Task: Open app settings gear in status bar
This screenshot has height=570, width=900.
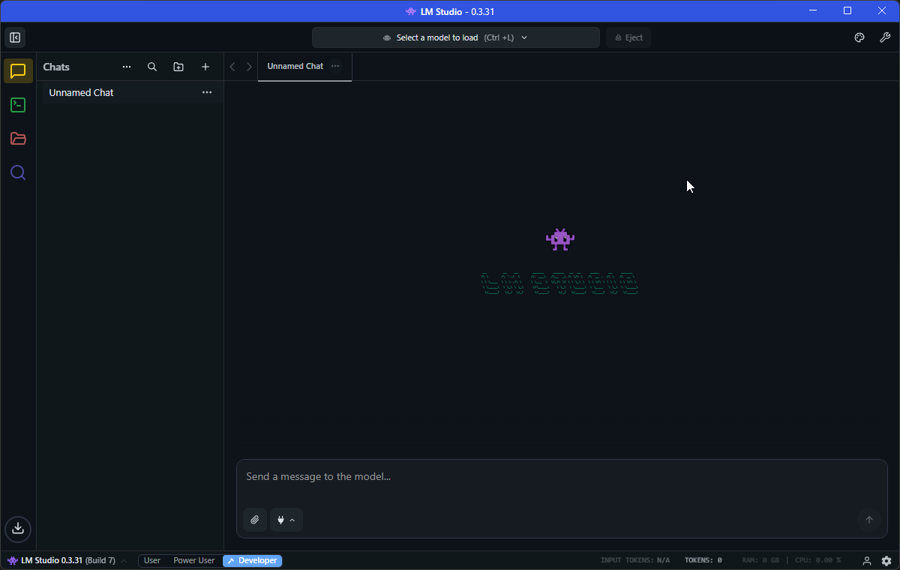Action: (886, 561)
